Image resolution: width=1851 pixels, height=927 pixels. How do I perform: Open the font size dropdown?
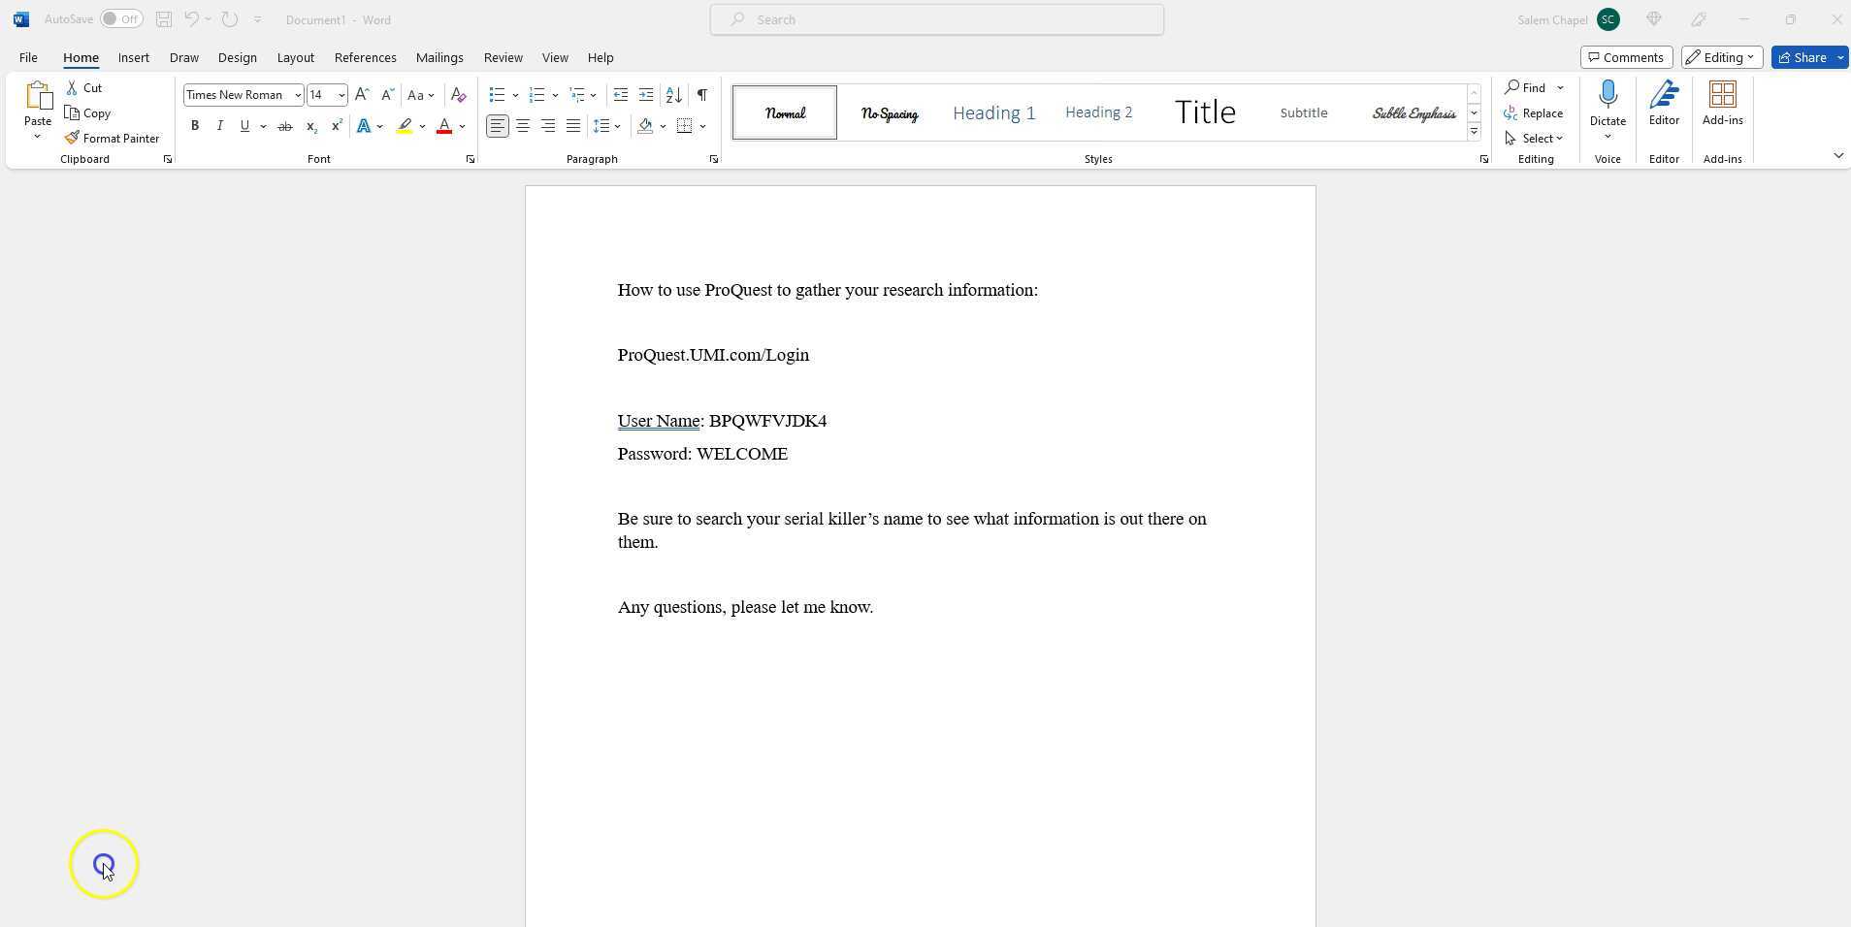coord(341,94)
